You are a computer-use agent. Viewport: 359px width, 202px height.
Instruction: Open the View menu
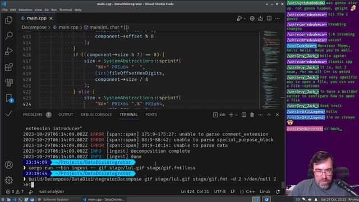click(x=38, y=10)
